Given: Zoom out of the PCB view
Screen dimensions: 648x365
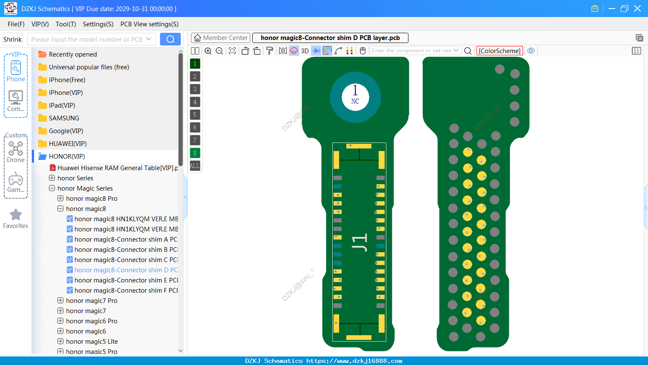Looking at the screenshot, I should click(220, 51).
